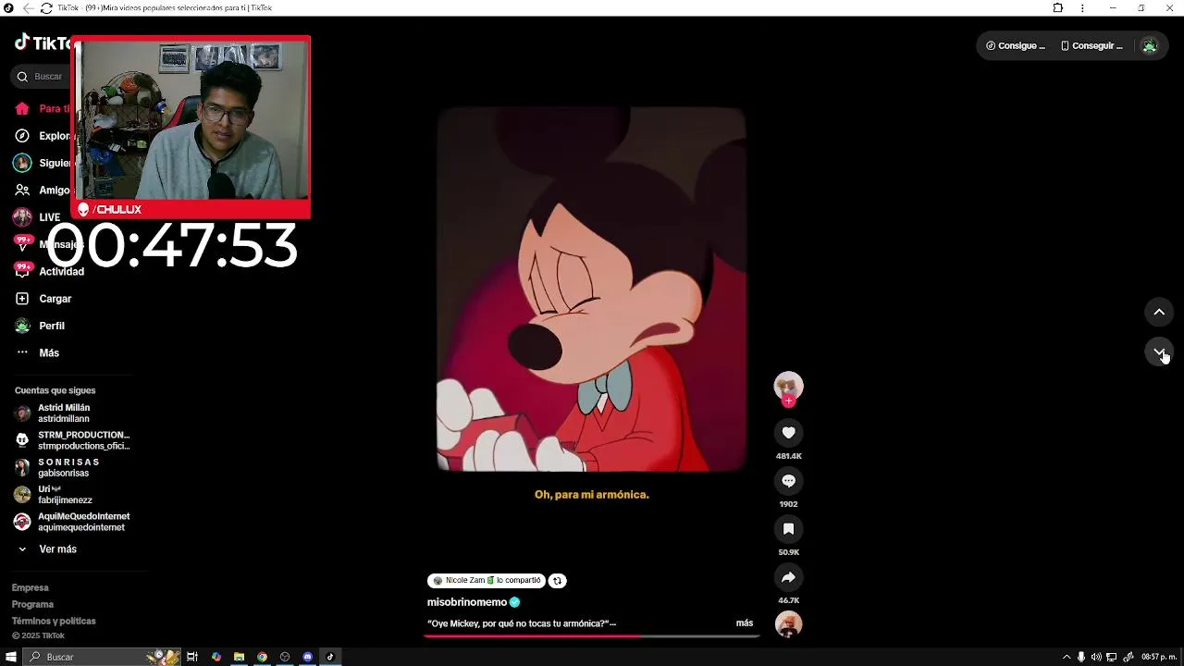The width and height of the screenshot is (1184, 666).
Task: Open Términos y políticas link
Action: point(54,621)
